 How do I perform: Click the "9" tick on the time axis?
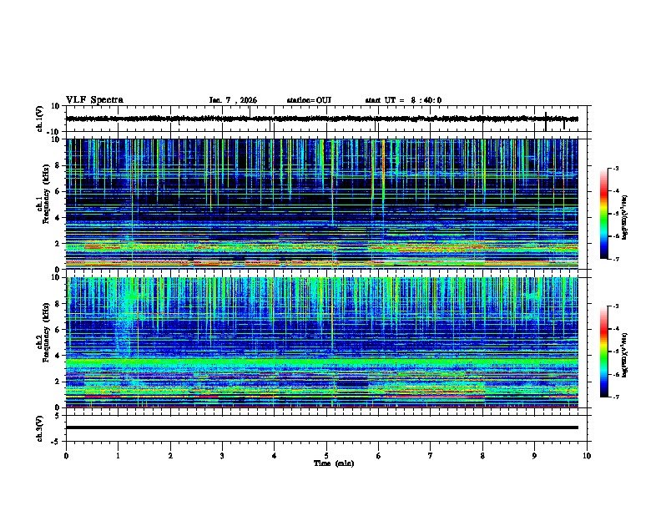point(534,456)
